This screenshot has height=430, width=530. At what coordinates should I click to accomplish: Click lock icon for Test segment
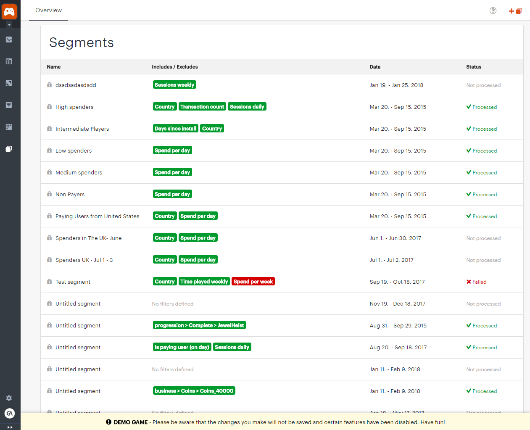click(49, 282)
